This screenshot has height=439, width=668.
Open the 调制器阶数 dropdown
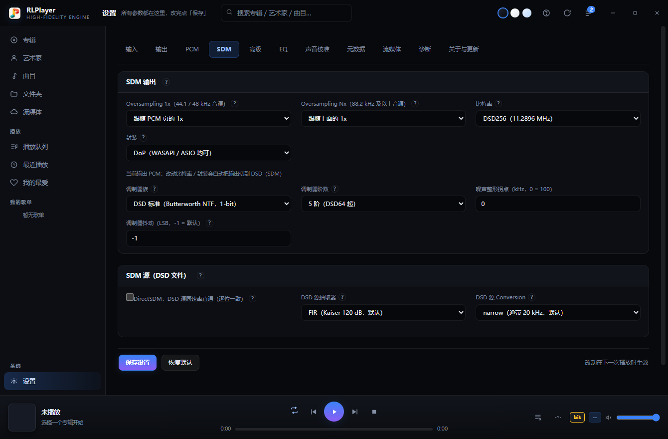pyautogui.click(x=383, y=204)
